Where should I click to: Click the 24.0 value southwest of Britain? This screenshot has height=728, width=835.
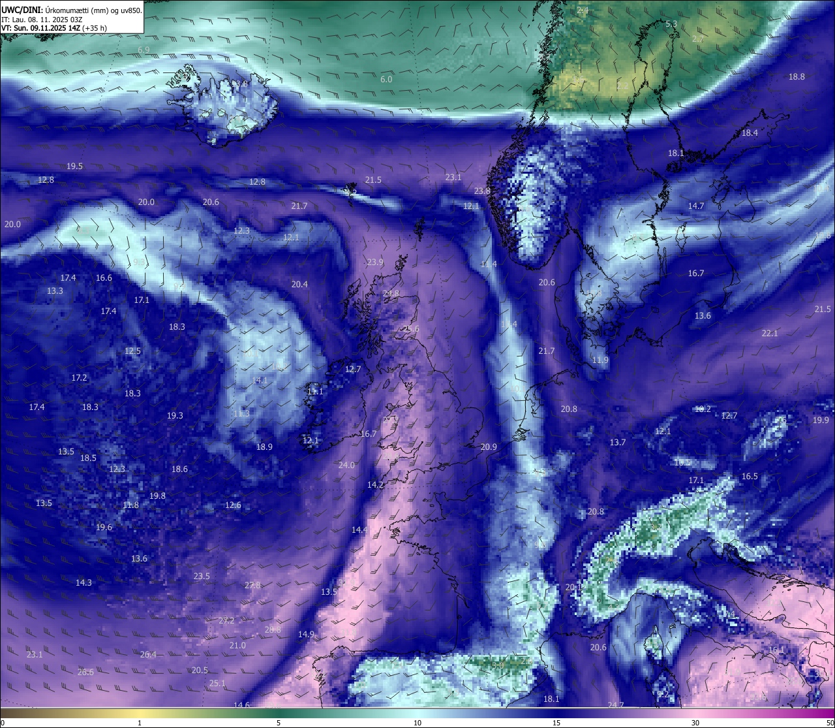pyautogui.click(x=346, y=465)
